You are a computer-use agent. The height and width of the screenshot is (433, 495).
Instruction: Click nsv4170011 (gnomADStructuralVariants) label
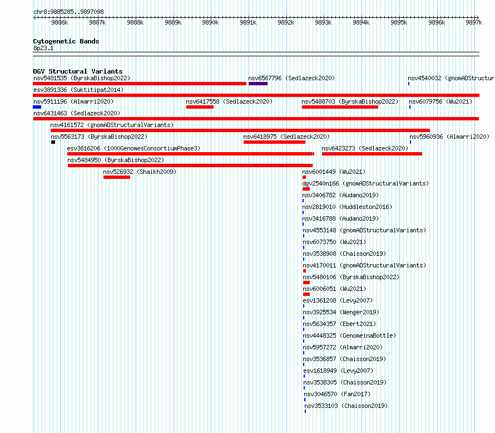click(x=364, y=265)
